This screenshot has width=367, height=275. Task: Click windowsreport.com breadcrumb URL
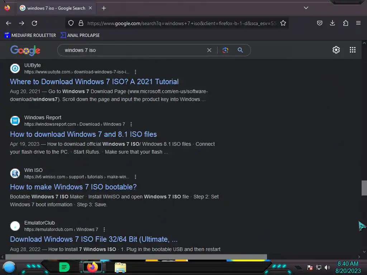click(75, 124)
